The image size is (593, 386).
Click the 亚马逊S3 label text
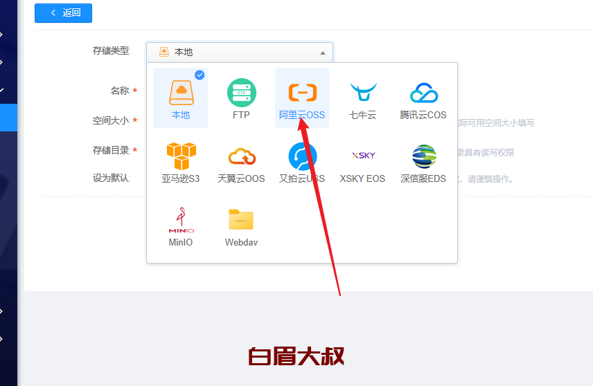(x=180, y=178)
